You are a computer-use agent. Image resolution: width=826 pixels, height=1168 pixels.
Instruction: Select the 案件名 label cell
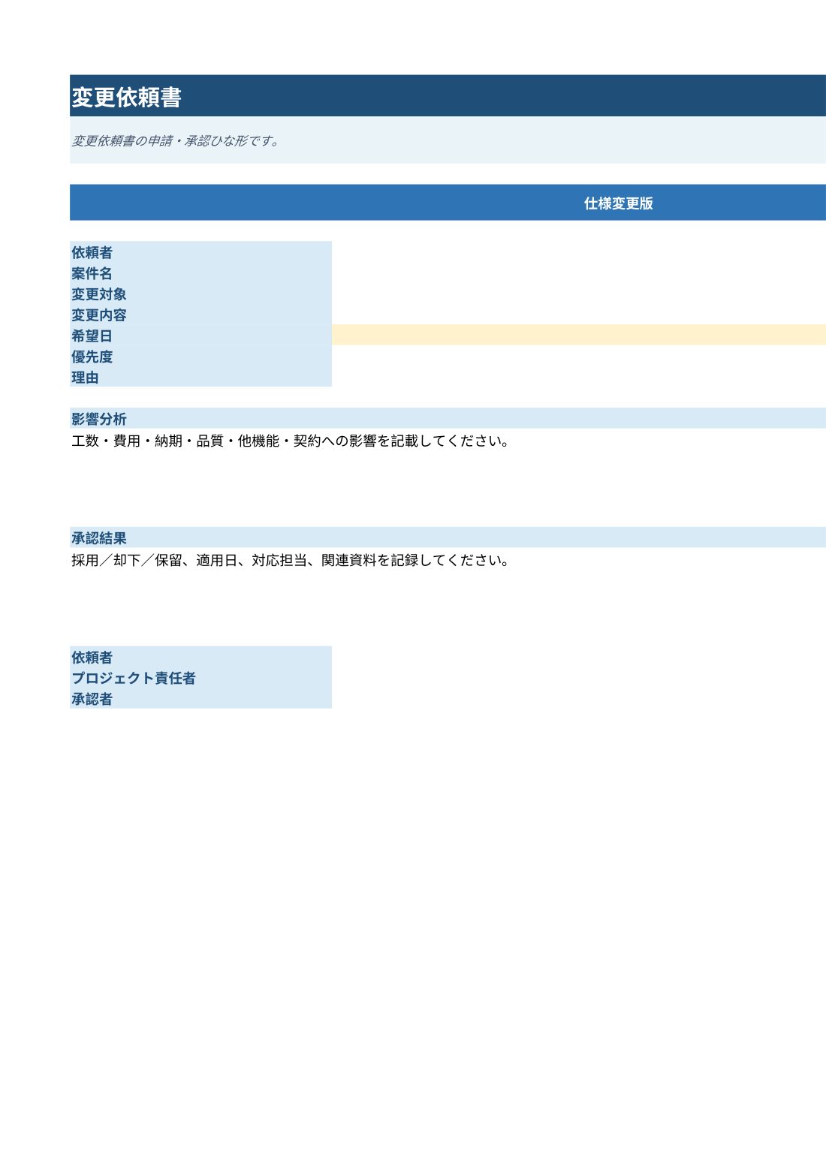pyautogui.click(x=200, y=273)
